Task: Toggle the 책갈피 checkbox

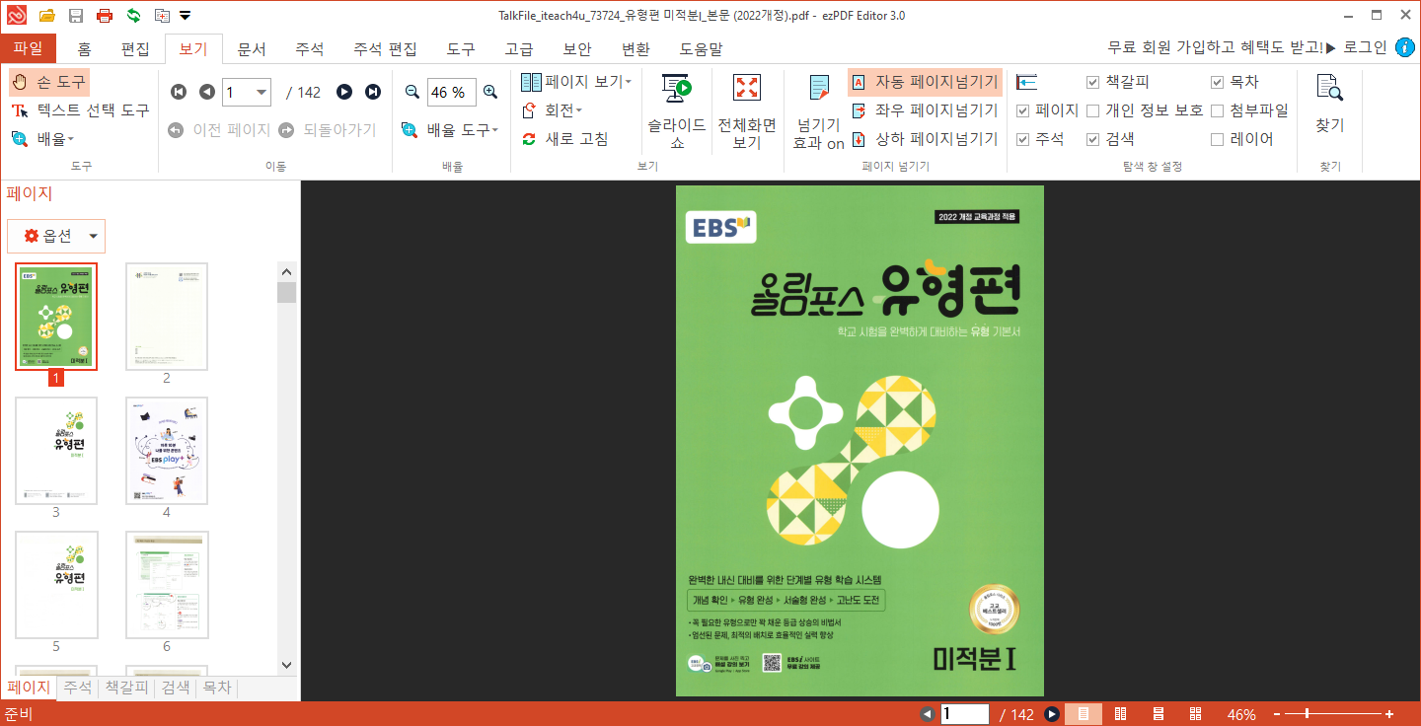Action: pyautogui.click(x=1092, y=82)
